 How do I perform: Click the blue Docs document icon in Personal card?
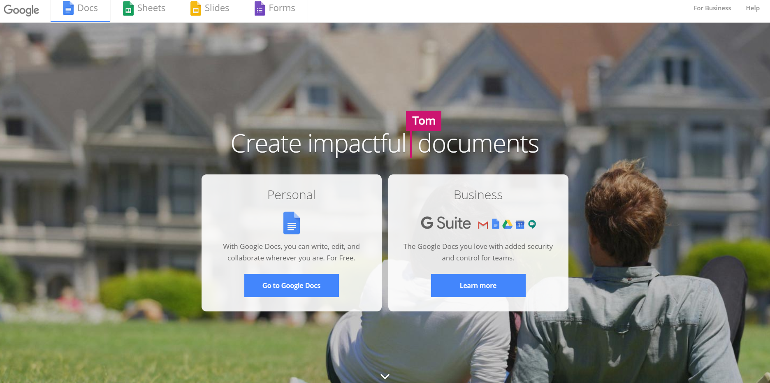point(291,223)
